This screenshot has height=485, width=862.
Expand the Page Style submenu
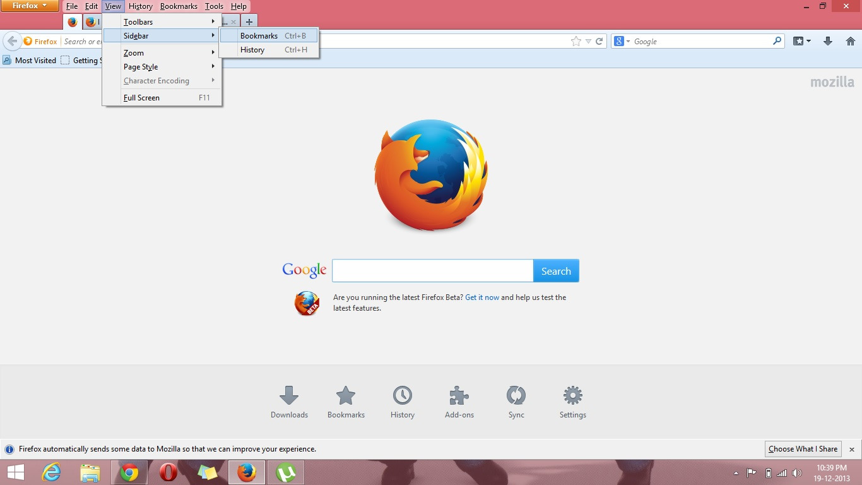click(x=162, y=67)
